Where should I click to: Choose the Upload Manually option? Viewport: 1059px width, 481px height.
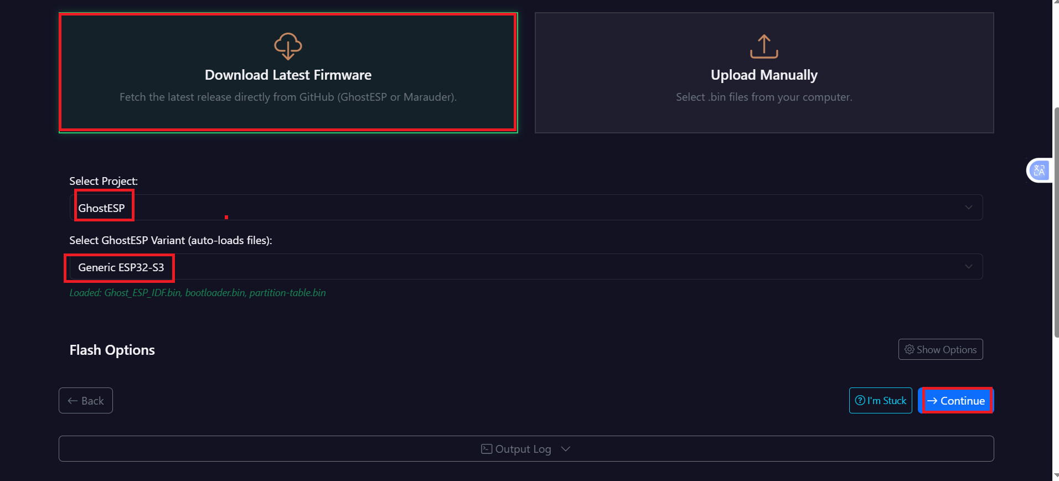click(x=764, y=75)
